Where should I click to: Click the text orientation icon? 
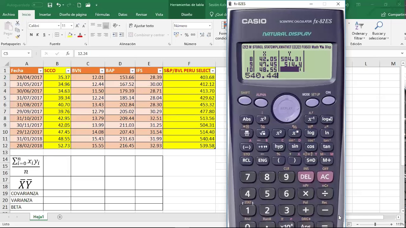pos(115,26)
